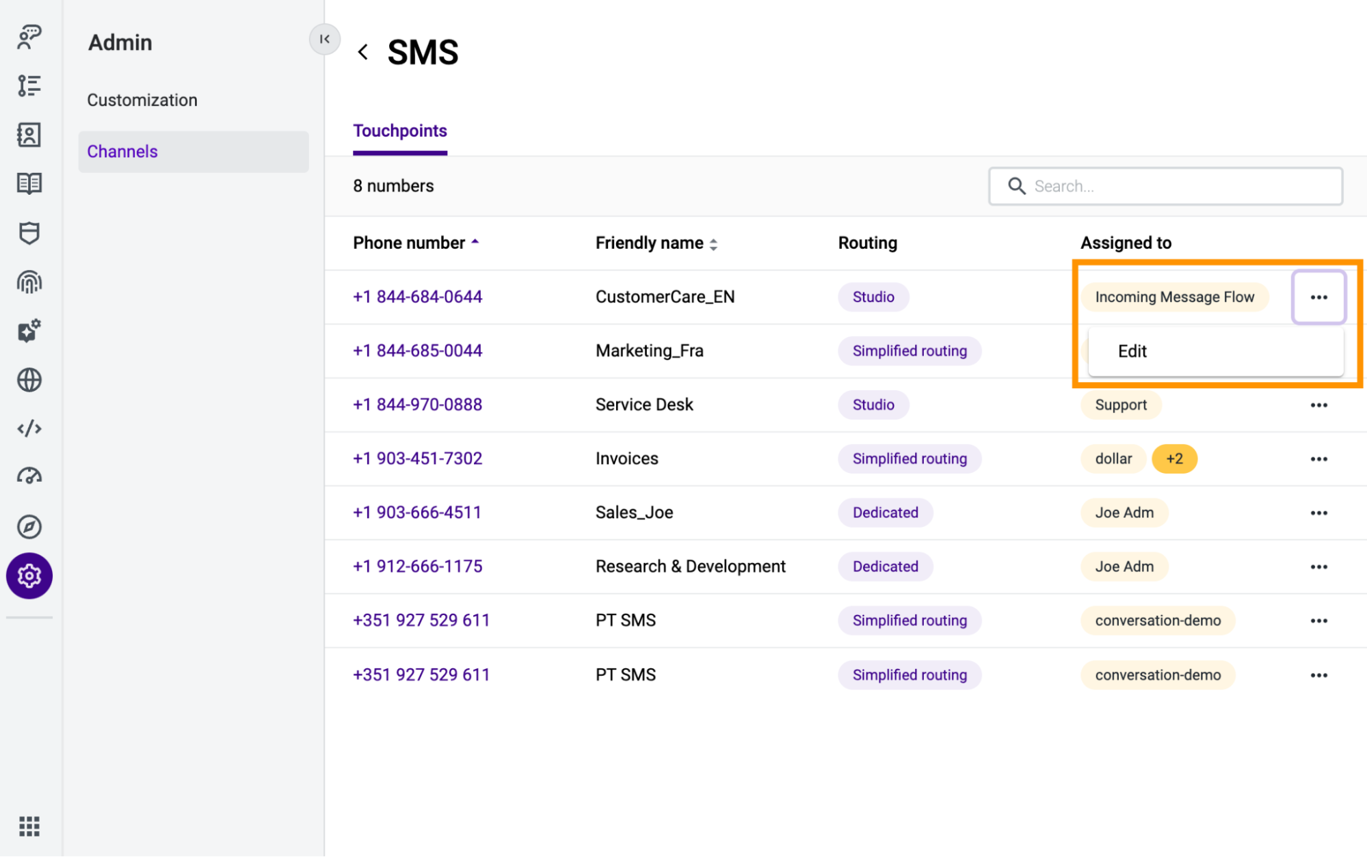Click the +2 additional assignees badge on Invoices

pos(1173,458)
